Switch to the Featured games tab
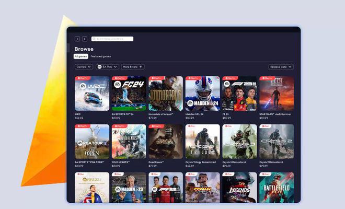The image size is (345, 209). point(101,56)
